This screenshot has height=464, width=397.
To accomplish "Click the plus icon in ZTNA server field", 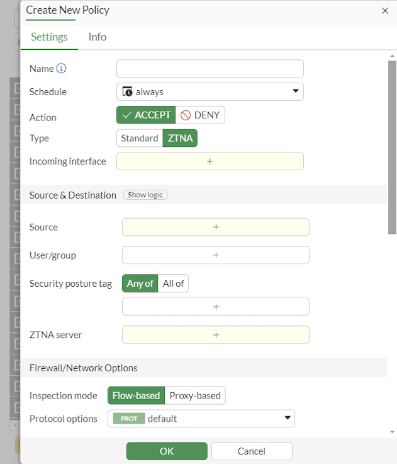I will (x=215, y=335).
